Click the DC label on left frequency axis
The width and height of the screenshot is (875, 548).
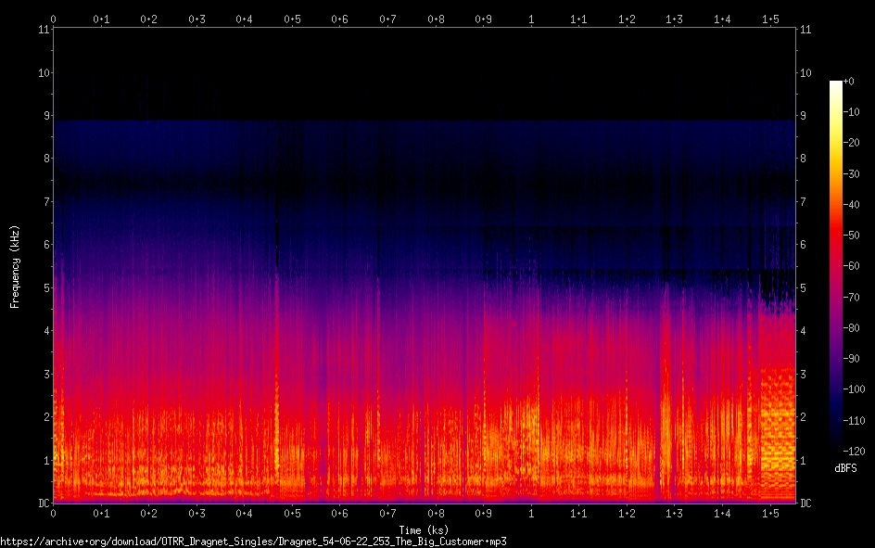pos(43,503)
